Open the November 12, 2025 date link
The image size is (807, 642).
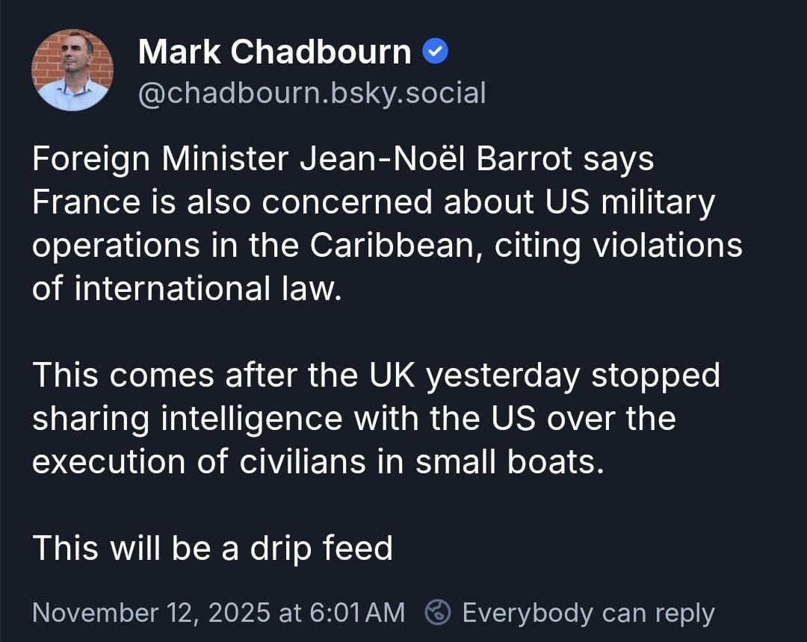pyautogui.click(x=152, y=613)
